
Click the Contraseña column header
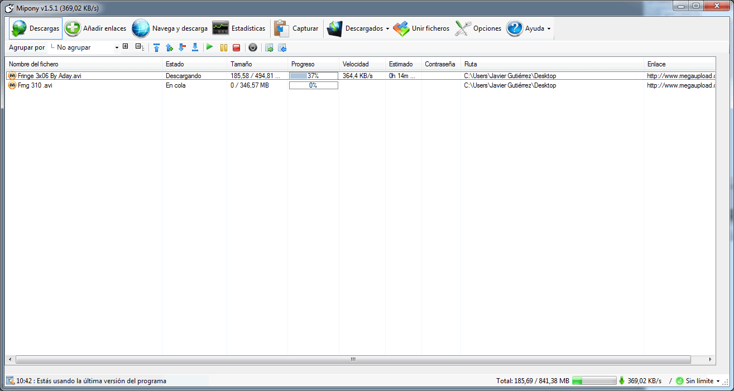pos(441,64)
